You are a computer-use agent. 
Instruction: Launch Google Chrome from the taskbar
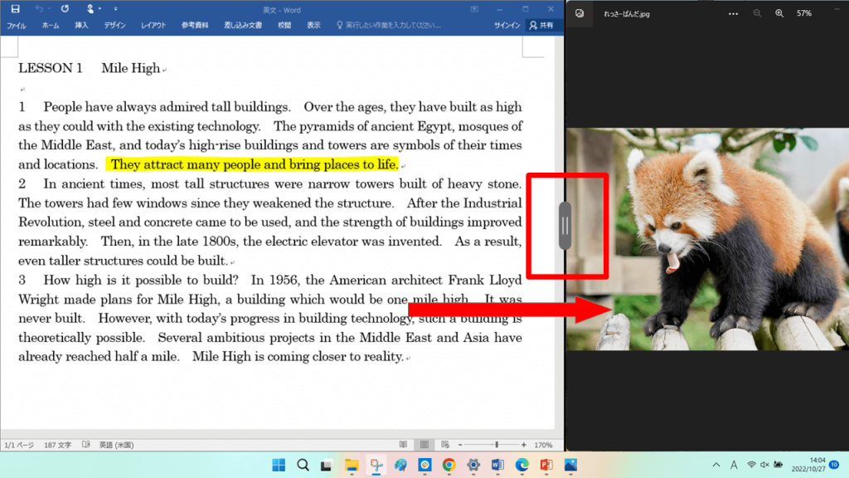(x=449, y=465)
